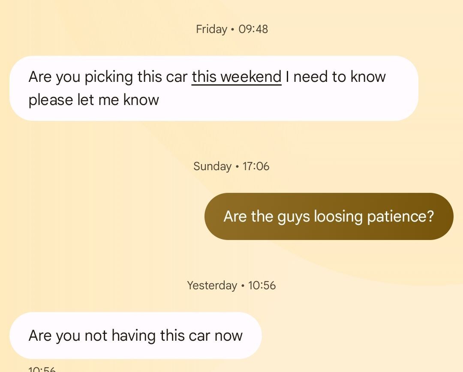Click the word "Friday" in the date header

(x=211, y=29)
